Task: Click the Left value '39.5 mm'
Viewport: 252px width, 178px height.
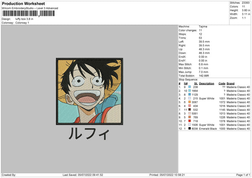Action: tap(204, 42)
